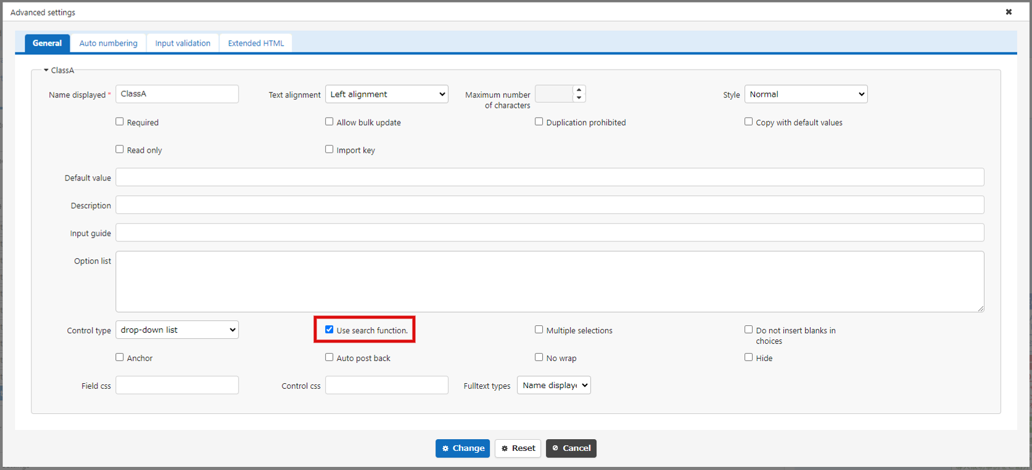
Task: Click the Description input field
Action: pos(550,205)
